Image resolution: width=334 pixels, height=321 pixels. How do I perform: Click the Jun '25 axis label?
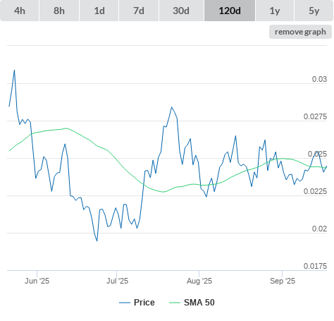(37, 281)
